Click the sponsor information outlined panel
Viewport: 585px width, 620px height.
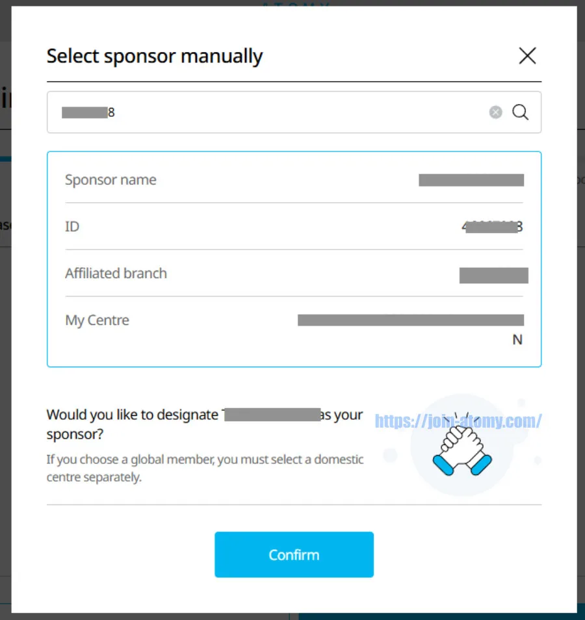click(294, 259)
